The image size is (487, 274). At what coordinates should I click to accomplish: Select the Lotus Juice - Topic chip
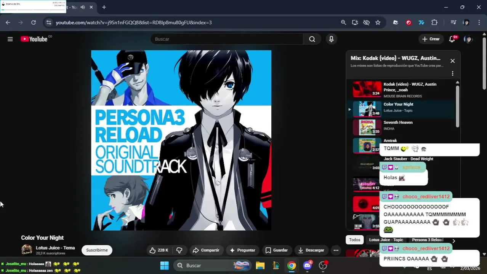click(x=386, y=240)
